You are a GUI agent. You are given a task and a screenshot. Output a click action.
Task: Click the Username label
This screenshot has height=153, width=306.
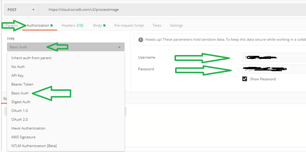click(146, 57)
